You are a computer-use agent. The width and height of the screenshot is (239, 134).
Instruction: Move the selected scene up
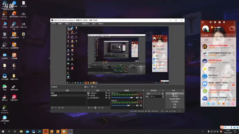tap(59, 108)
